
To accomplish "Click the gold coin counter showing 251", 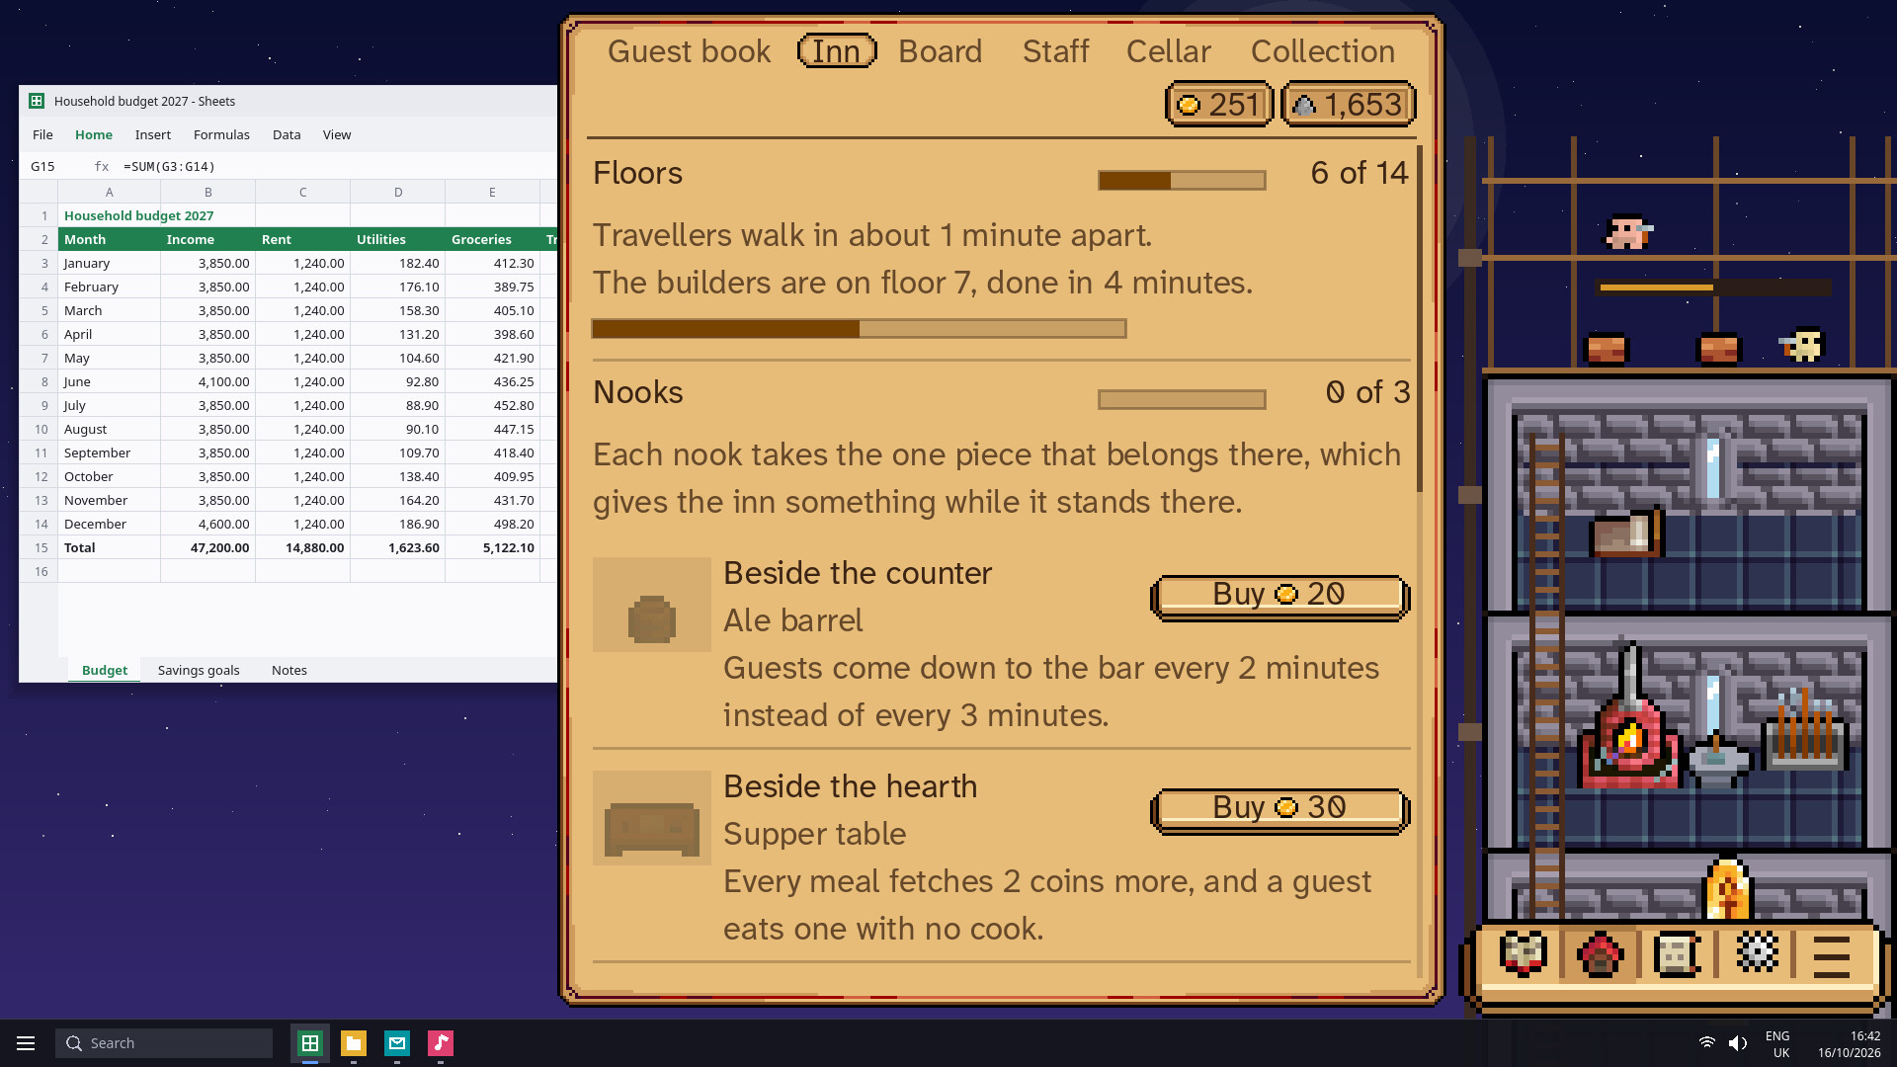I will [x=1220, y=104].
